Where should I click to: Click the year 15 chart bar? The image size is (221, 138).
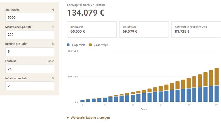(x=161, y=94)
